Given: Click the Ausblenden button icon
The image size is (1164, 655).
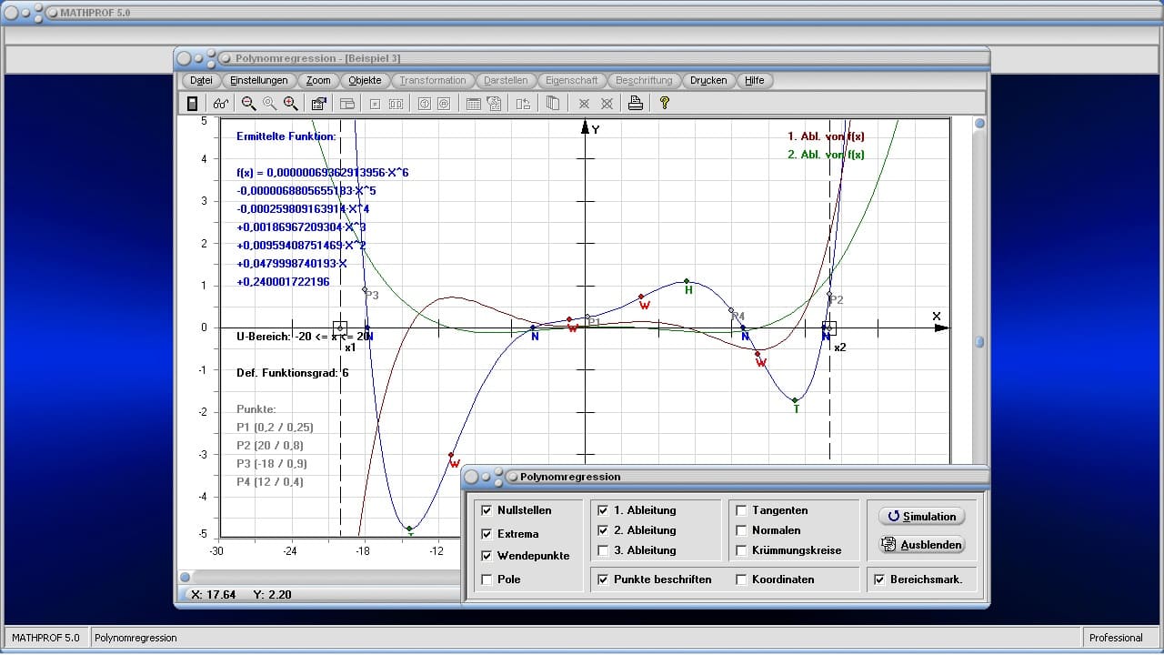Looking at the screenshot, I should (x=889, y=545).
